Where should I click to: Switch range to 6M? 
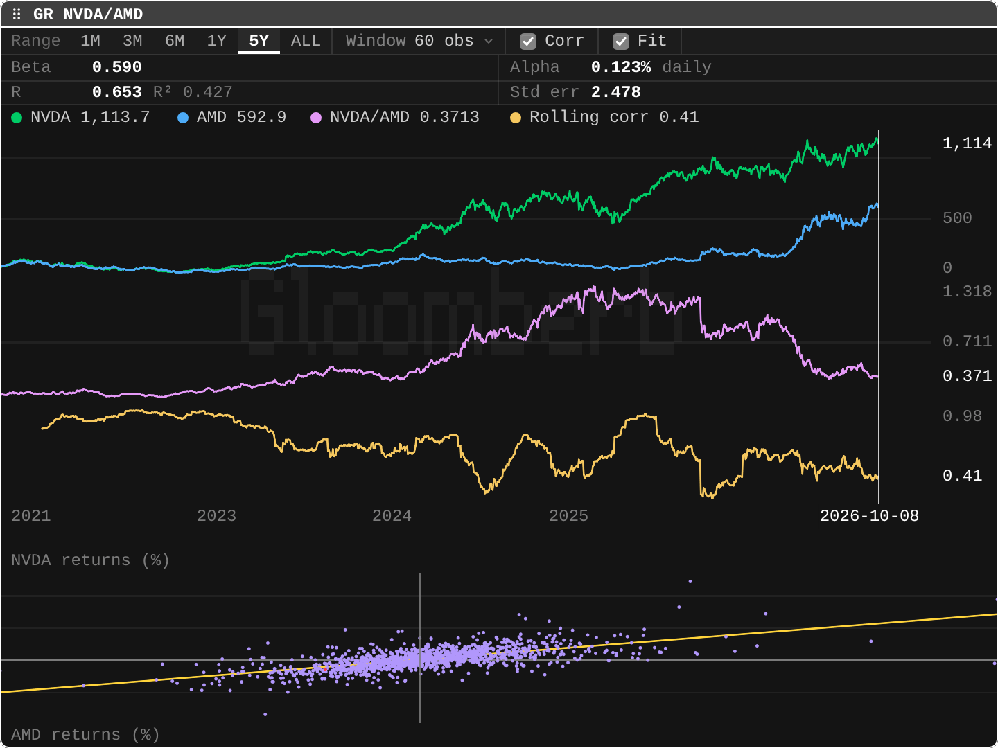[x=175, y=41]
